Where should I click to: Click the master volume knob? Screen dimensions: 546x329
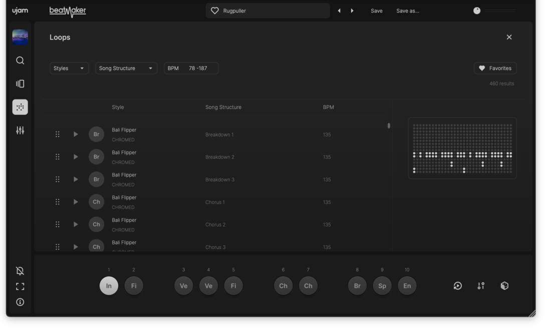click(477, 10)
